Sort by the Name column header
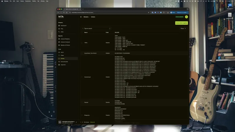Screen dimensions: 235x132 tap(86, 33)
